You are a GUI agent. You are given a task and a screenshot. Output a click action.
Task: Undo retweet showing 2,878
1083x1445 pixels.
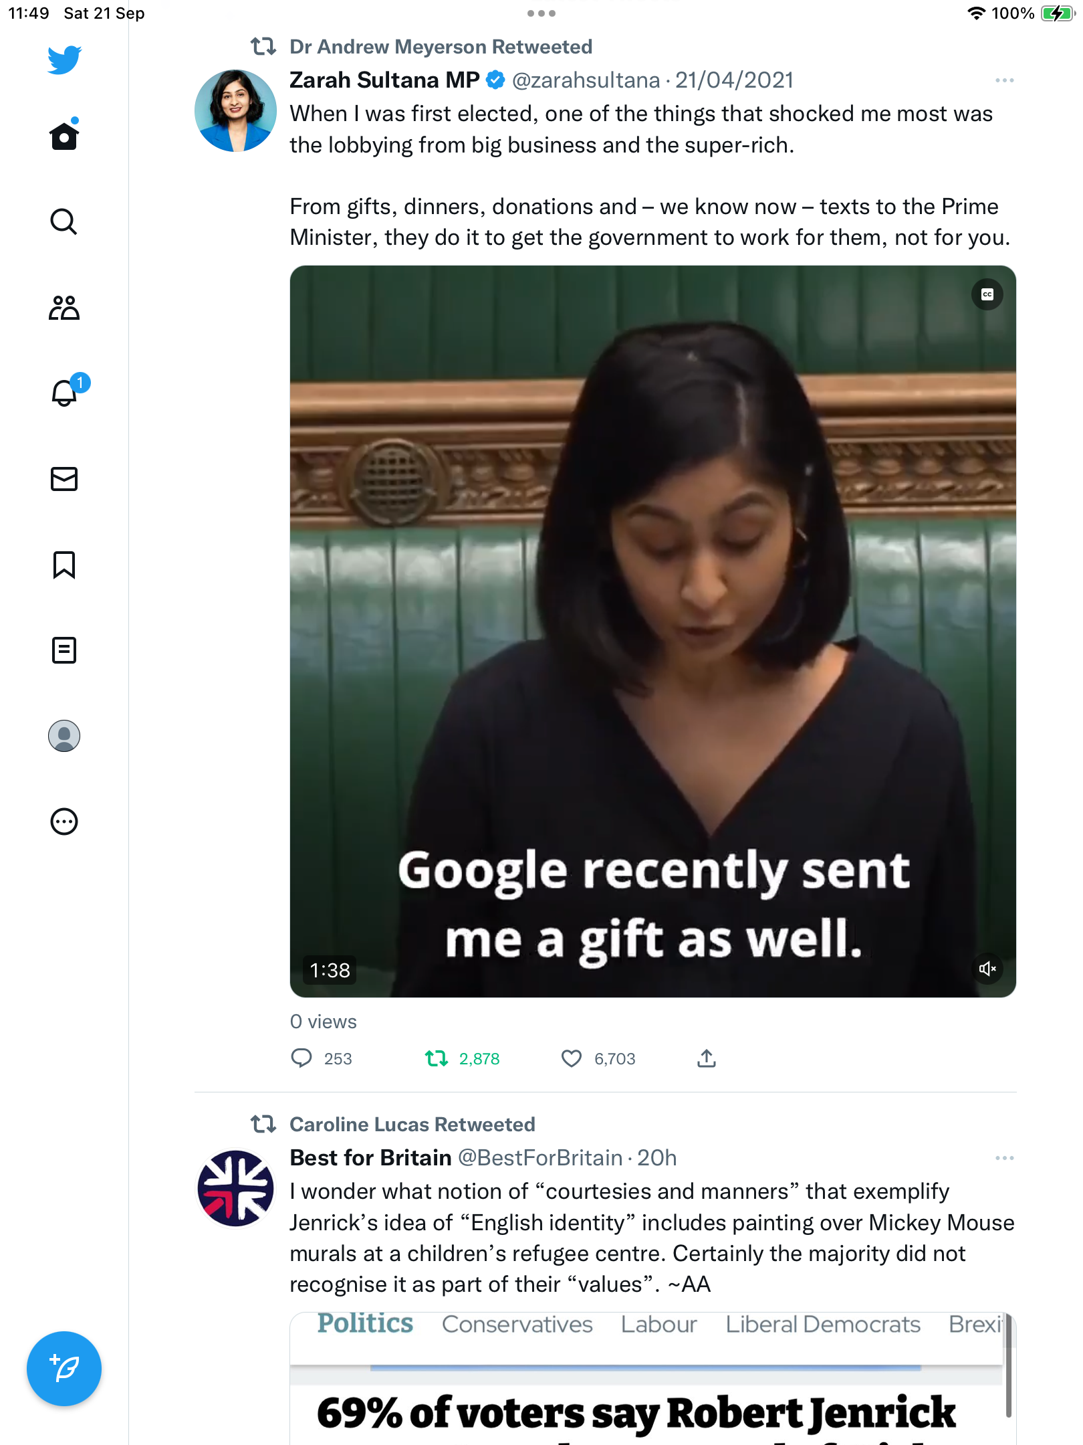(x=463, y=1058)
